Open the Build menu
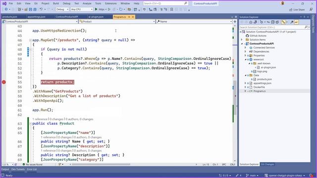The image size is (317, 178). (56, 3)
